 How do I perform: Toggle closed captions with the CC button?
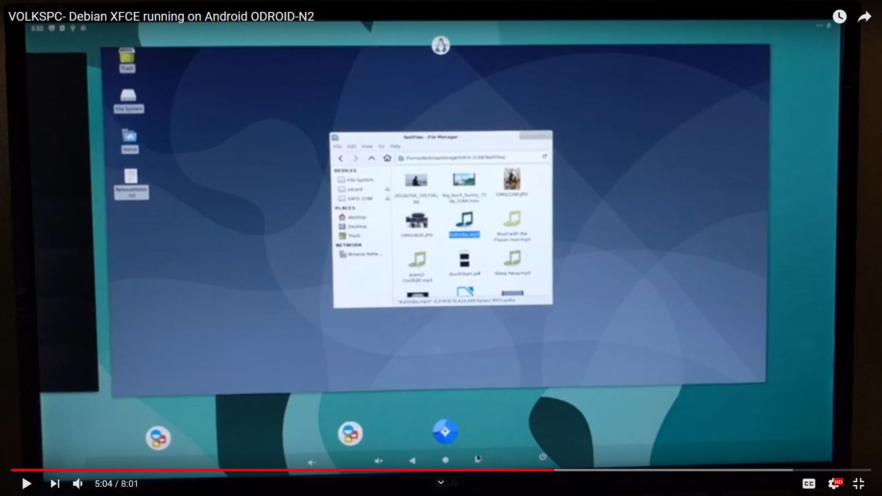[808, 484]
